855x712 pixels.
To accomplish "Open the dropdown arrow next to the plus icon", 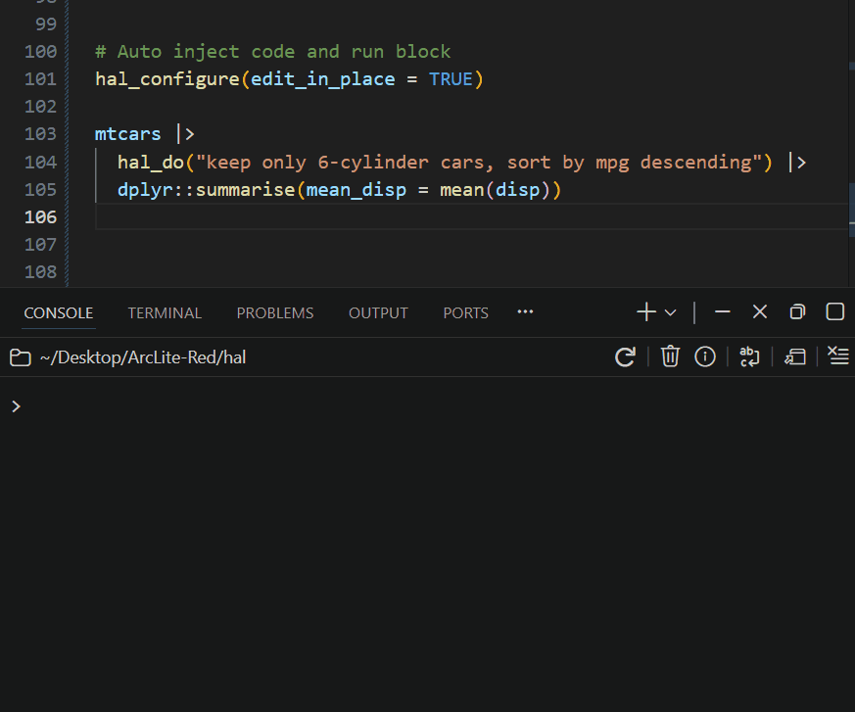I will click(x=671, y=313).
